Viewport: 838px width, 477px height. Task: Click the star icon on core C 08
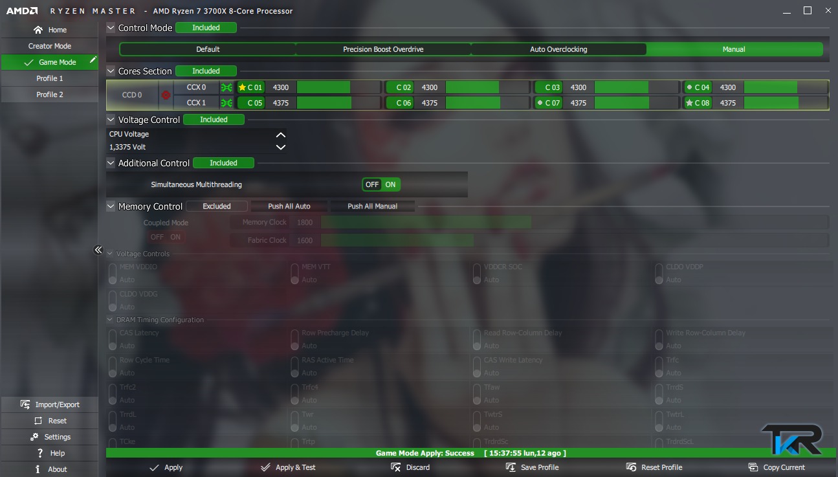click(689, 103)
